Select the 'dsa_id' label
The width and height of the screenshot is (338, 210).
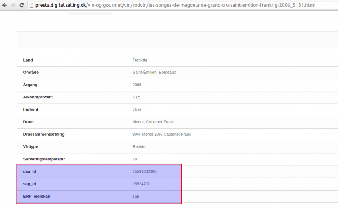29,171
